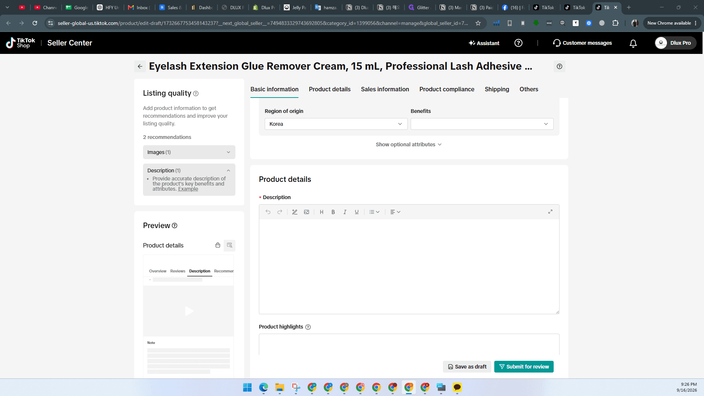
Task: Click the detail page preview icon
Action: click(230, 245)
